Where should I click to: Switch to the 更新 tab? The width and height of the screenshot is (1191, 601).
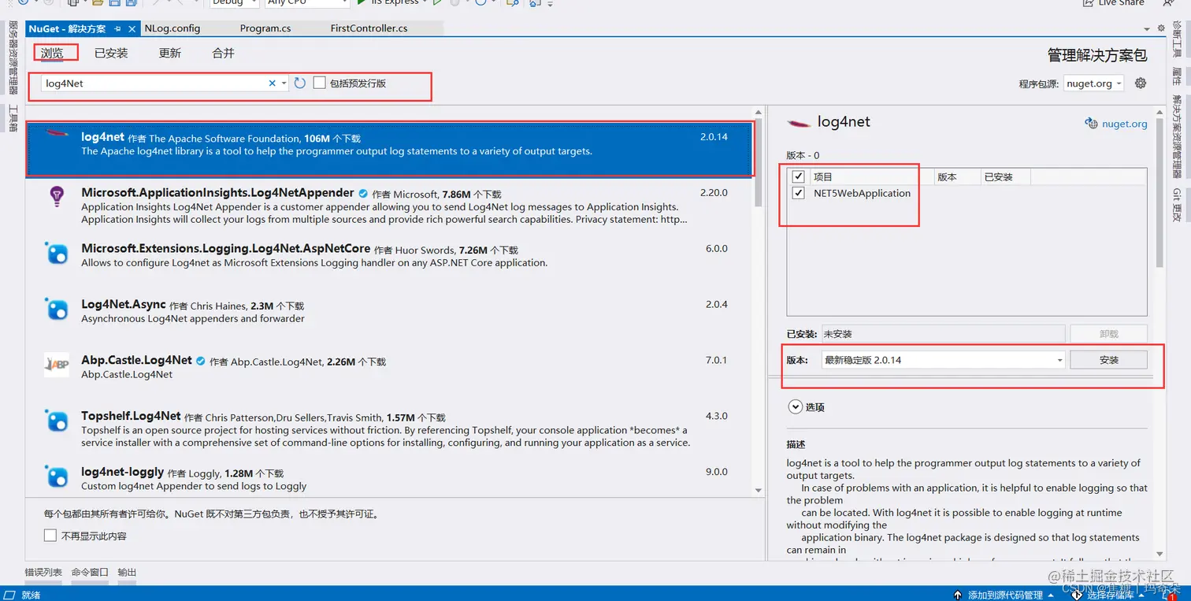(170, 53)
